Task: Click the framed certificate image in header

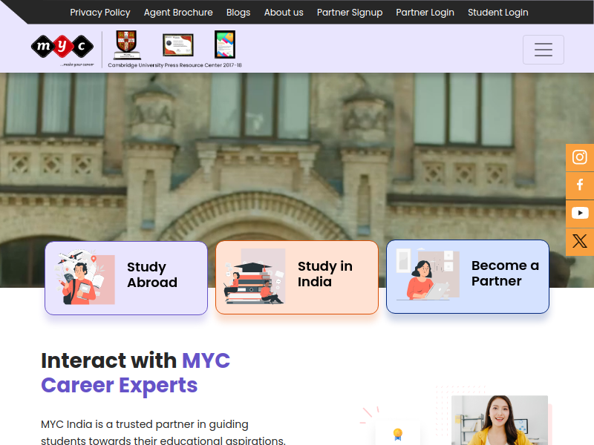Action: [178, 45]
